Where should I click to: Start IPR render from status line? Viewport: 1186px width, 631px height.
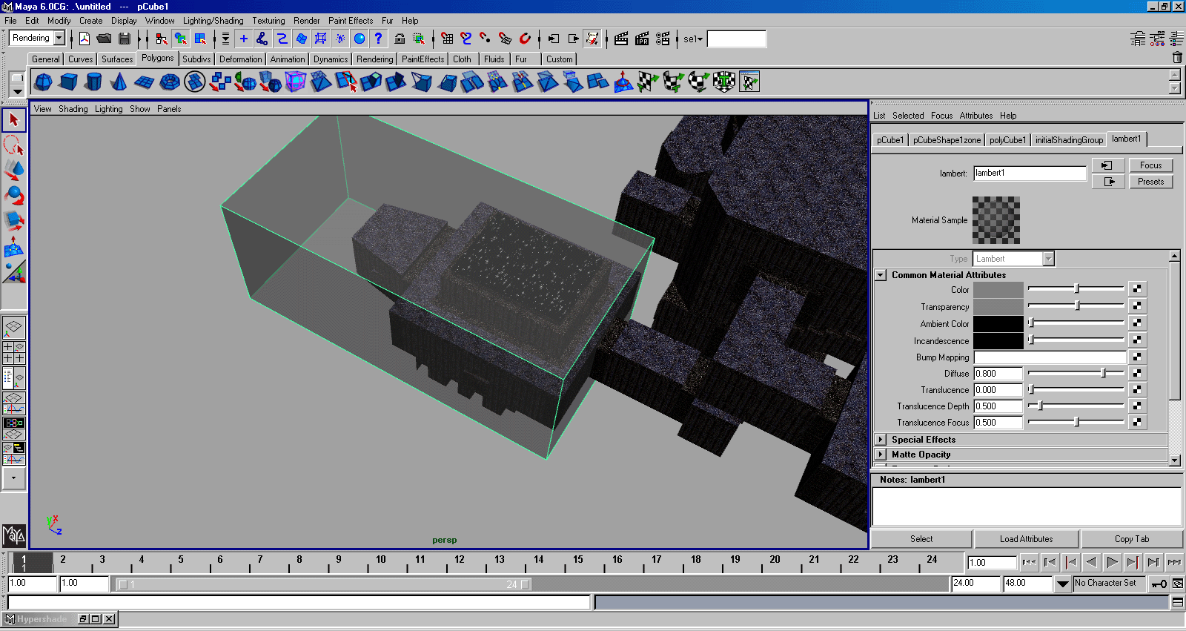pos(642,39)
